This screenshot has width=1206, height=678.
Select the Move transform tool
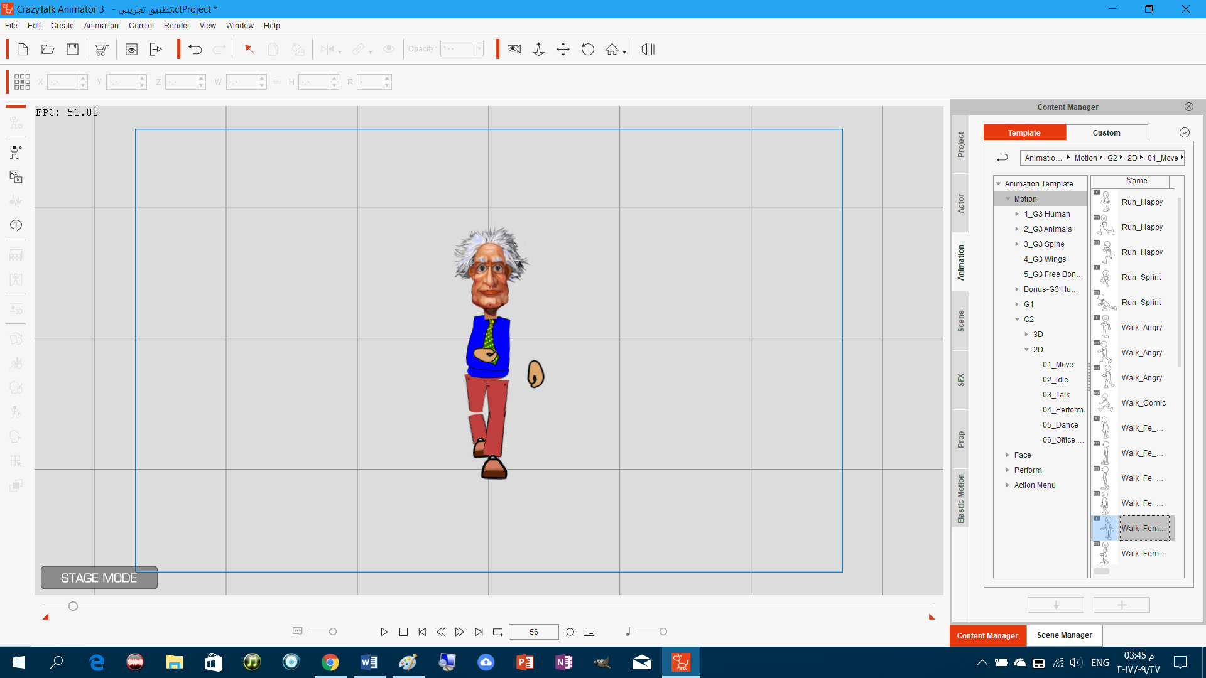click(x=563, y=50)
